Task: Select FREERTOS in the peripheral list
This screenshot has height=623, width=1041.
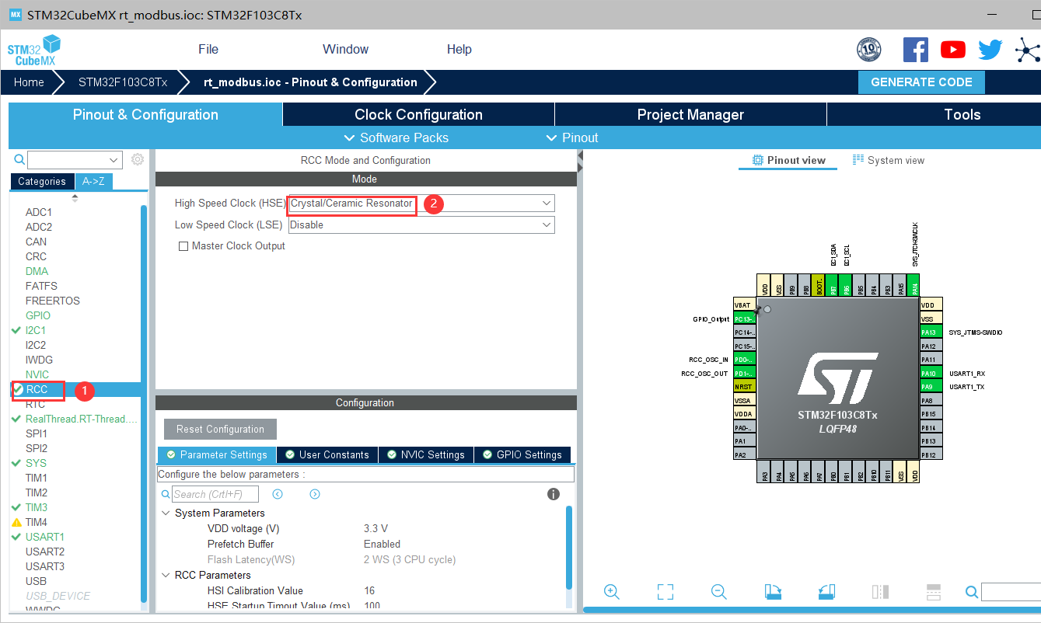Action: (53, 301)
